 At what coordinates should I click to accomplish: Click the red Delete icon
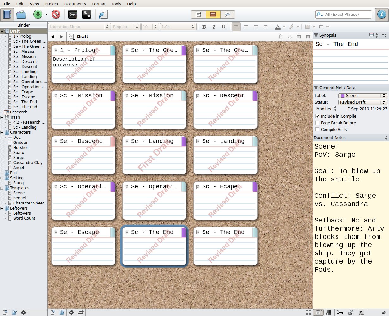(x=56, y=15)
